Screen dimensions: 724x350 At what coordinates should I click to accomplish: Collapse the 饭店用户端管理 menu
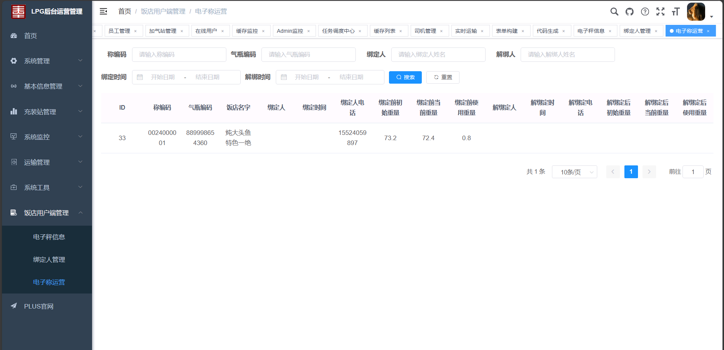pos(46,213)
